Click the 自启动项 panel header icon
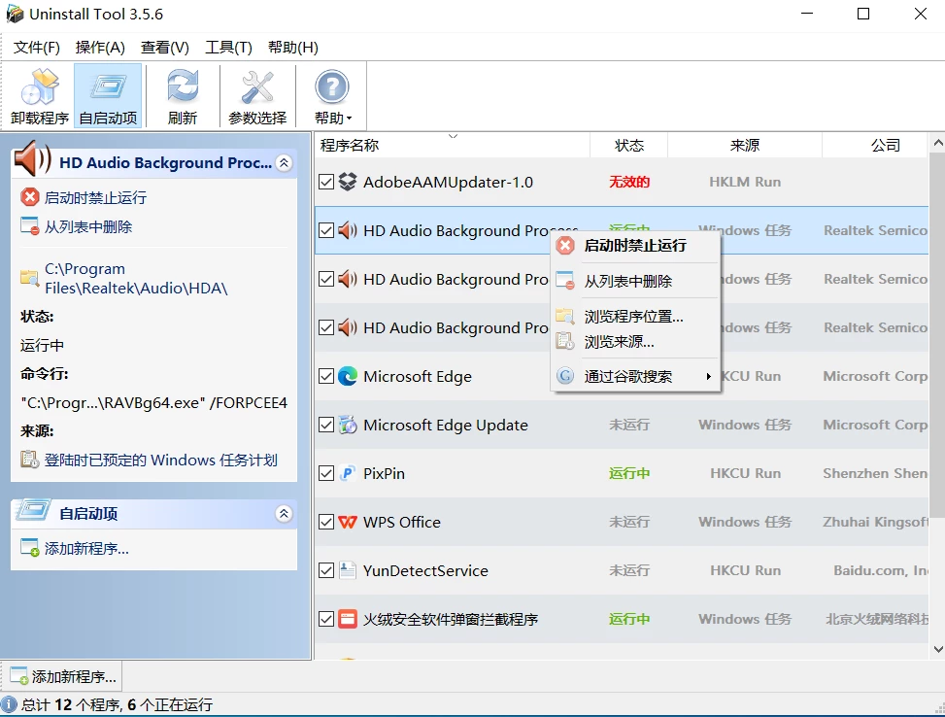Screen dimensions: 945x717 (33, 511)
